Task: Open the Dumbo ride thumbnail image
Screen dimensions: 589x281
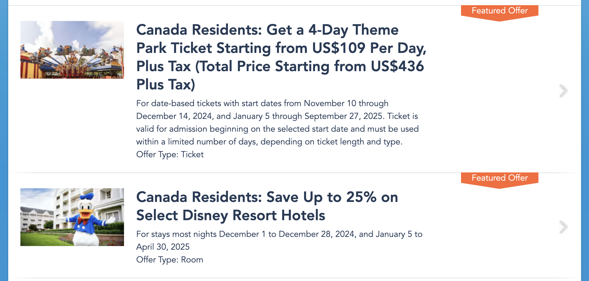Action: coord(72,50)
